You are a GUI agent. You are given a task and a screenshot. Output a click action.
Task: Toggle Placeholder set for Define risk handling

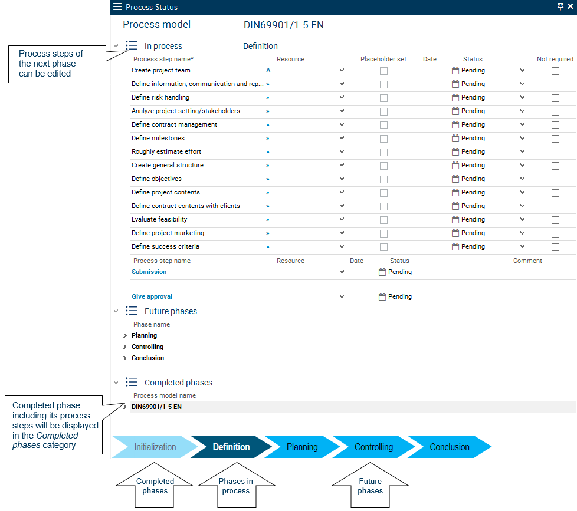tap(383, 98)
